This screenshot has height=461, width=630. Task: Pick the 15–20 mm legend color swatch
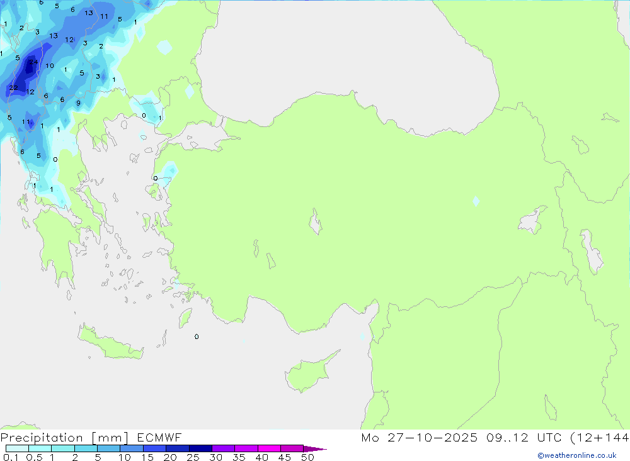(155, 448)
